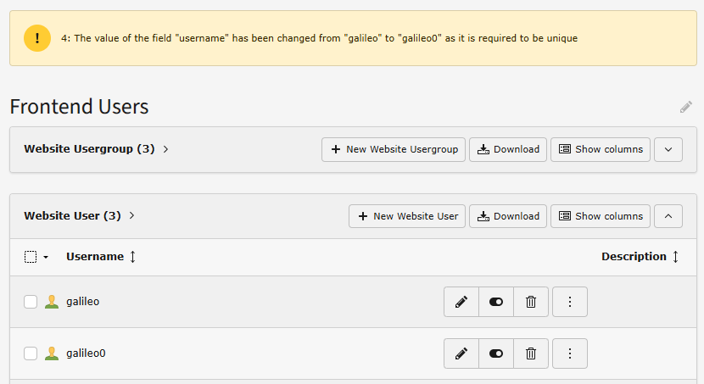
Task: Show columns for Website Usergroup
Action: point(601,149)
